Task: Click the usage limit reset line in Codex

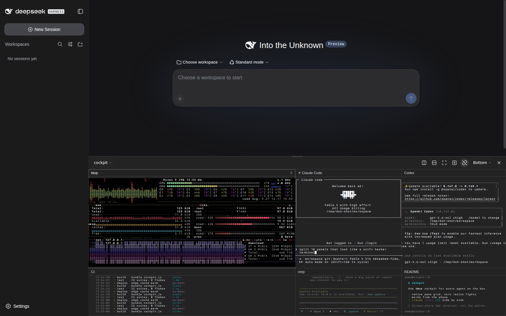Action: coord(454,245)
